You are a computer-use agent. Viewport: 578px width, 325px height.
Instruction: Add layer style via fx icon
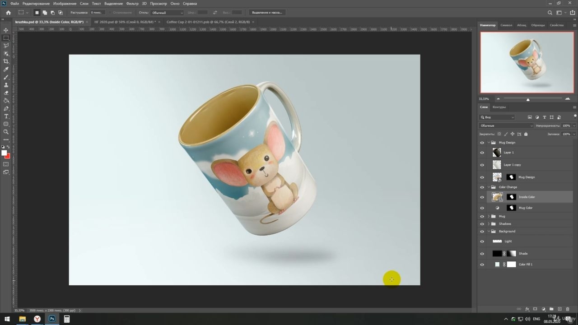click(x=527, y=309)
